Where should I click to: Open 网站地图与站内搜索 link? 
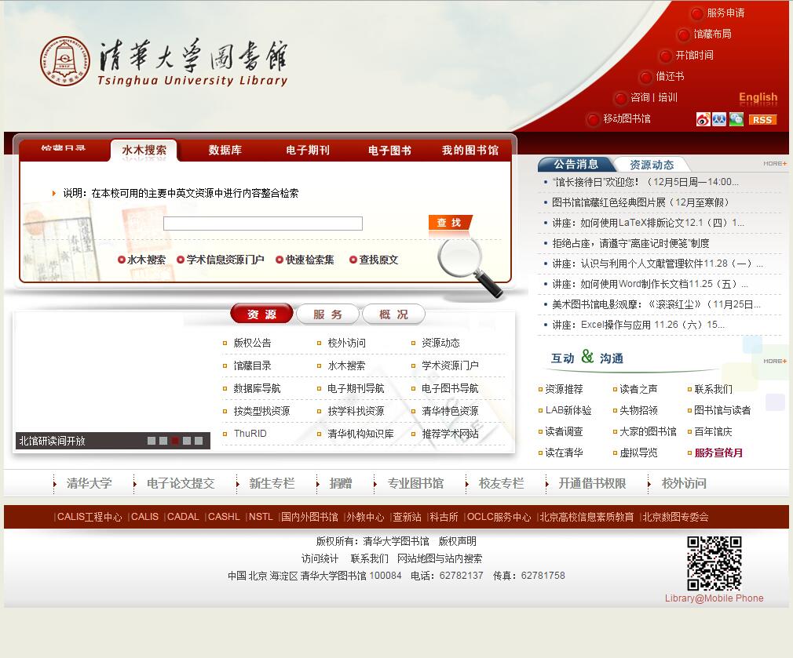[440, 558]
